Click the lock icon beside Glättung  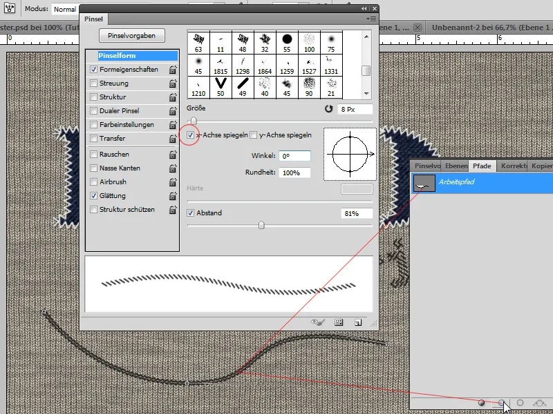click(172, 196)
